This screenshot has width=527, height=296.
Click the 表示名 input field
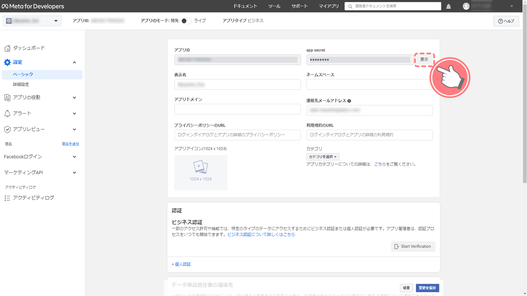238,84
